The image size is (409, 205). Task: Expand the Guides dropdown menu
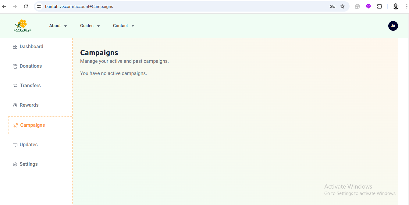(x=90, y=26)
